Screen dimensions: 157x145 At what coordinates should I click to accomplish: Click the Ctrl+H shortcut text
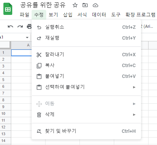coord(129,131)
